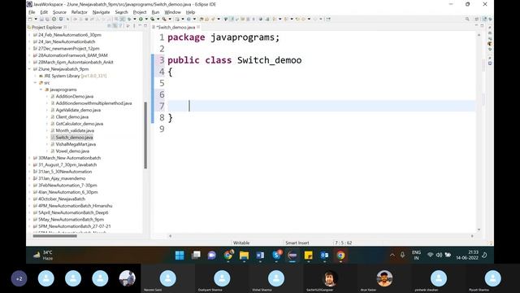Open Word from the taskbar
The image size is (520, 293).
(x=260, y=255)
